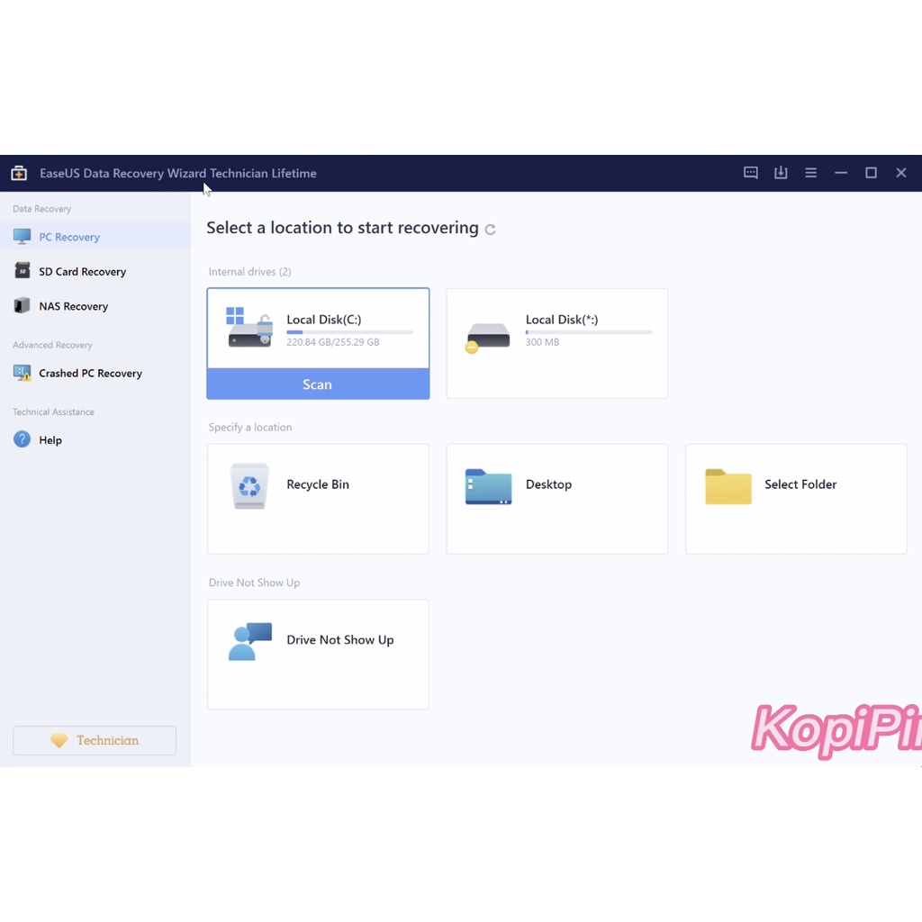Click the Technician edition button

(95, 740)
